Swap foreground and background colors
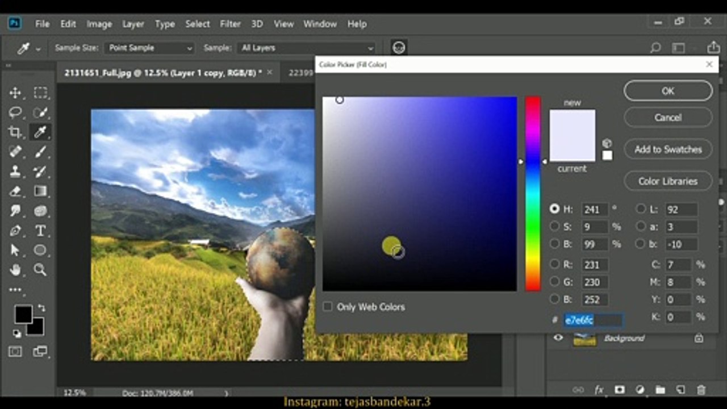Image resolution: width=727 pixels, height=409 pixels. 40,308
